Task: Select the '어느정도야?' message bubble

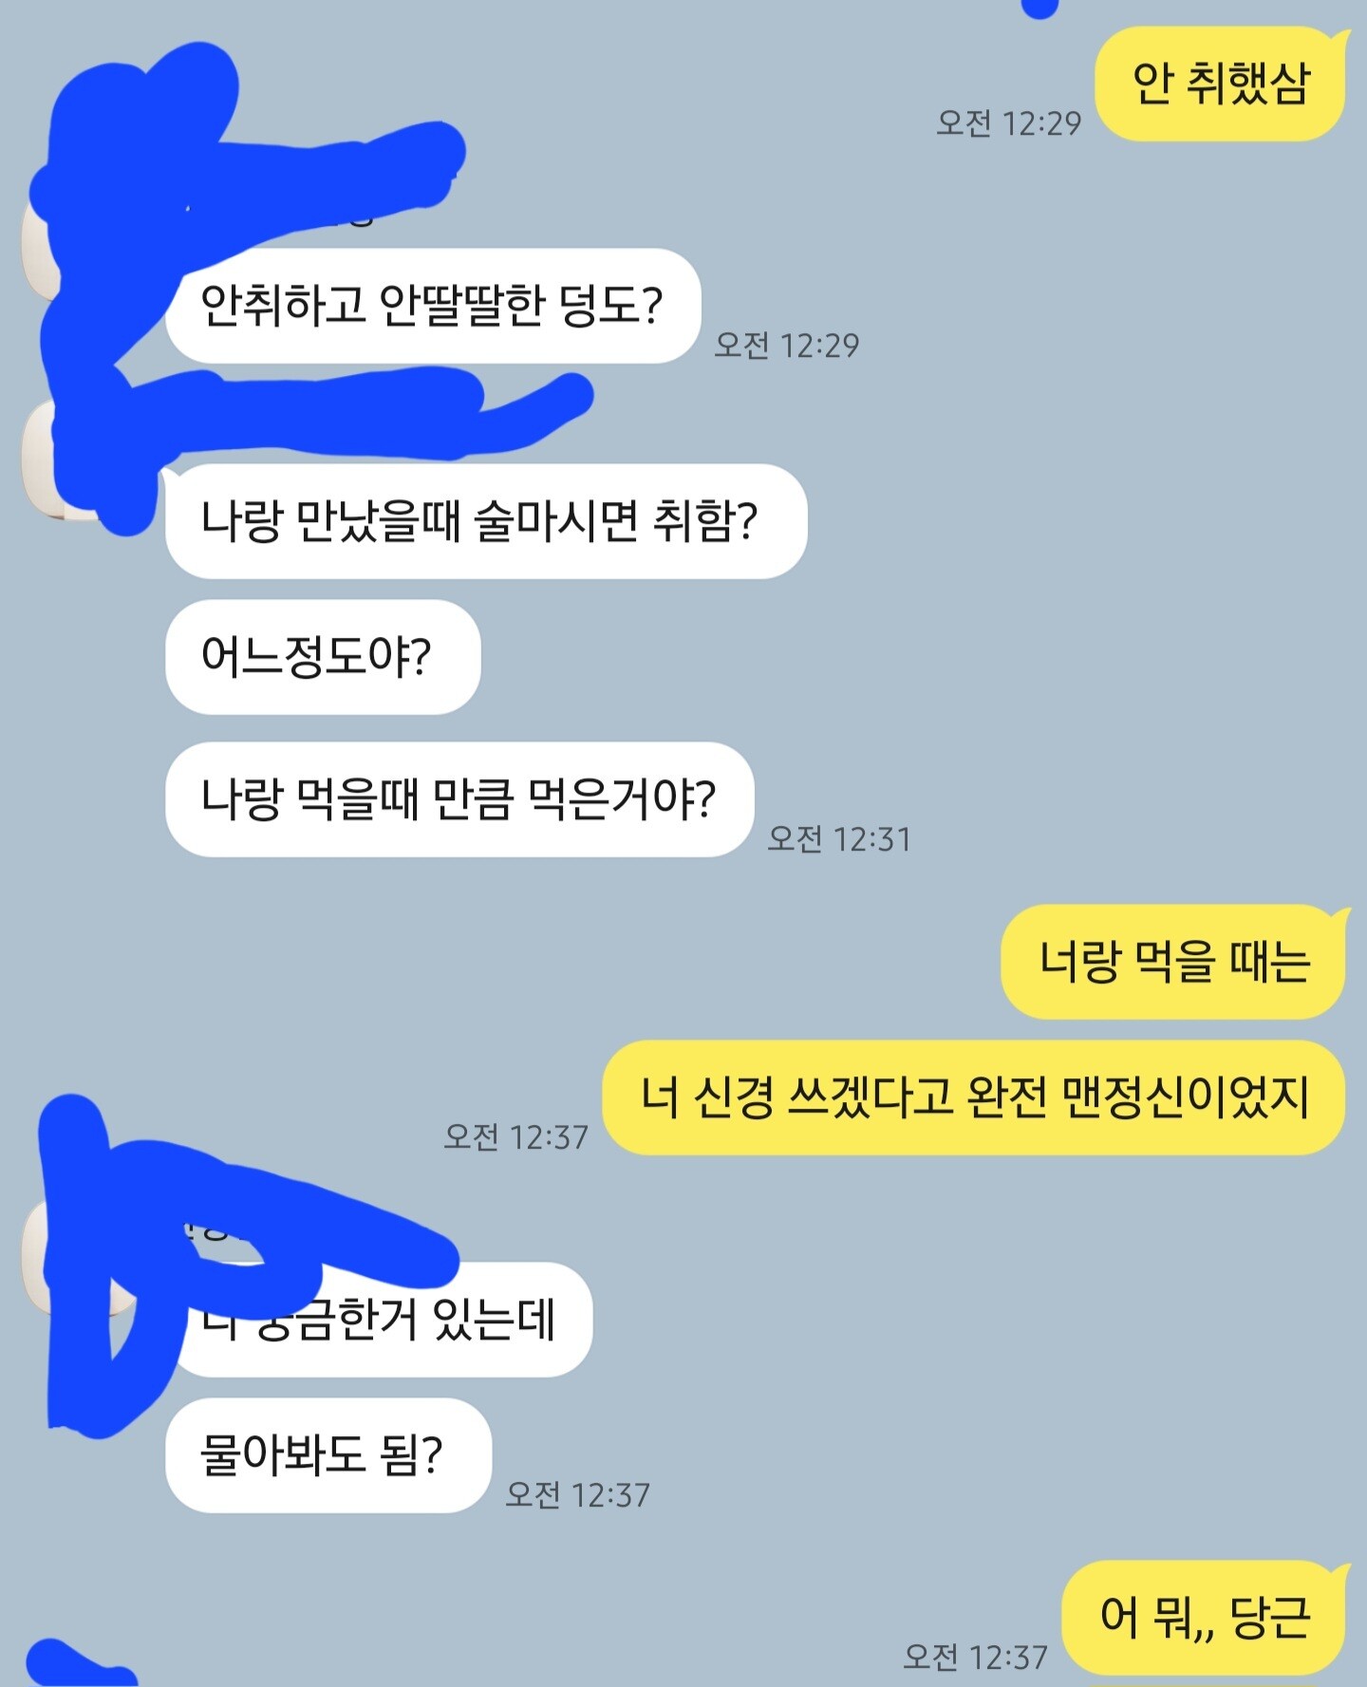Action: (323, 657)
